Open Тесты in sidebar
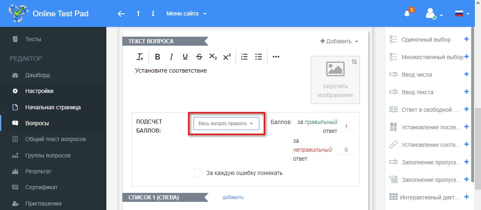Screen dimensions: 481x210 pos(33,39)
